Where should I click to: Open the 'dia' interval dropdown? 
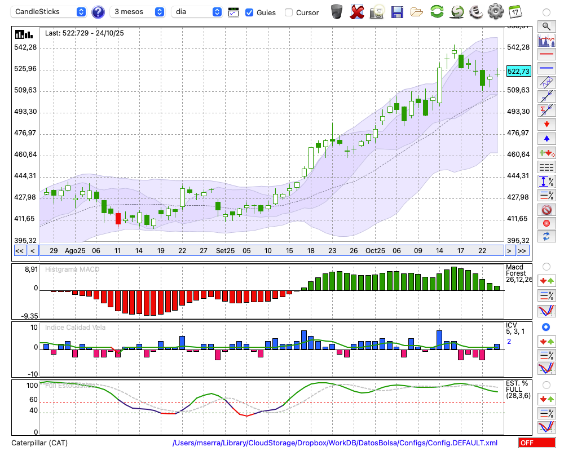[197, 12]
